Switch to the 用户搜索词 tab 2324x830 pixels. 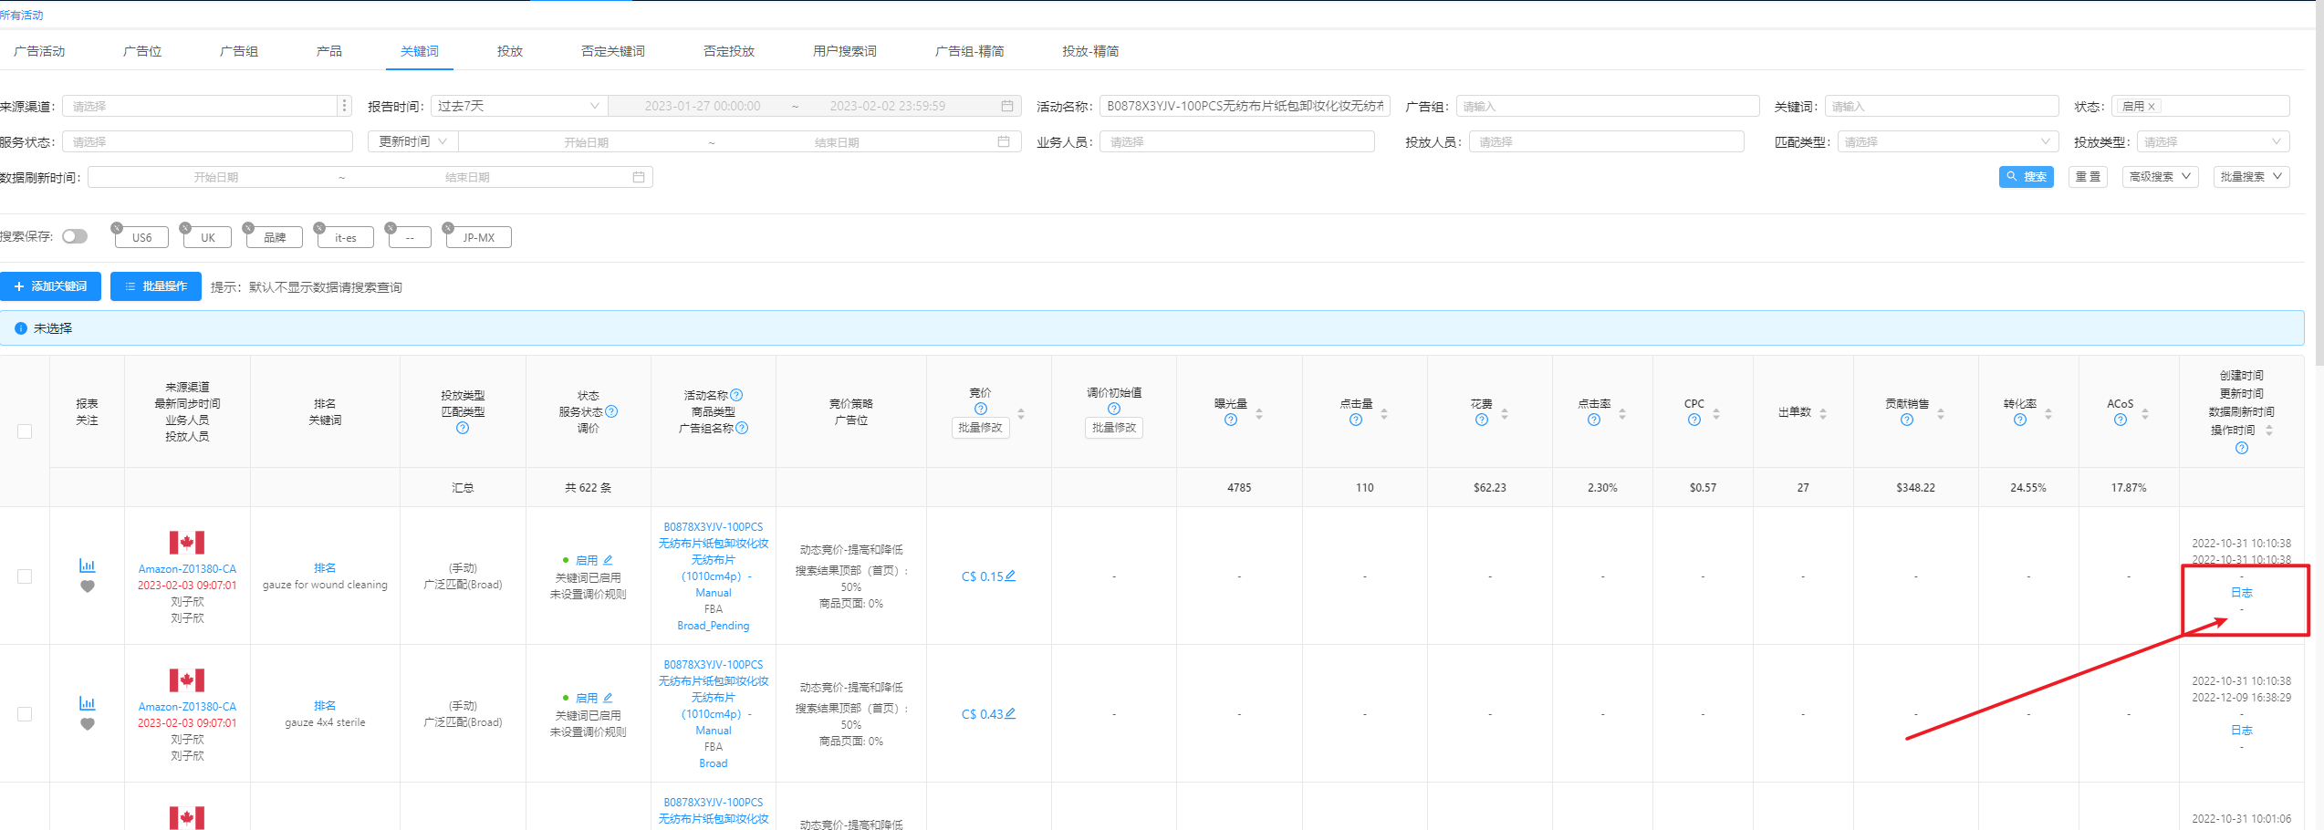[x=844, y=51]
